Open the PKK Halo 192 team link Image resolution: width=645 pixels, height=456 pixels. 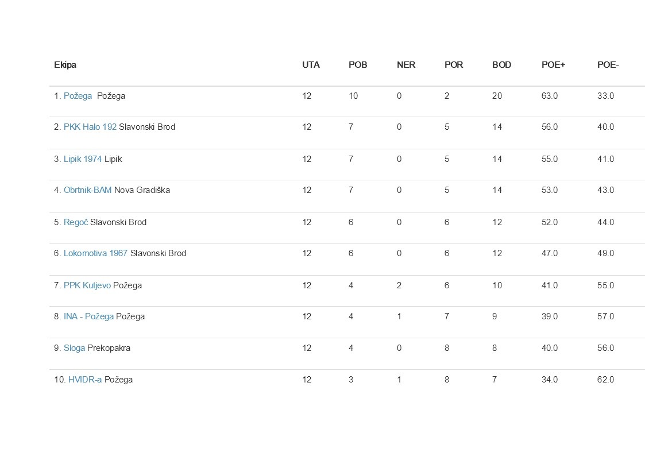(x=90, y=127)
